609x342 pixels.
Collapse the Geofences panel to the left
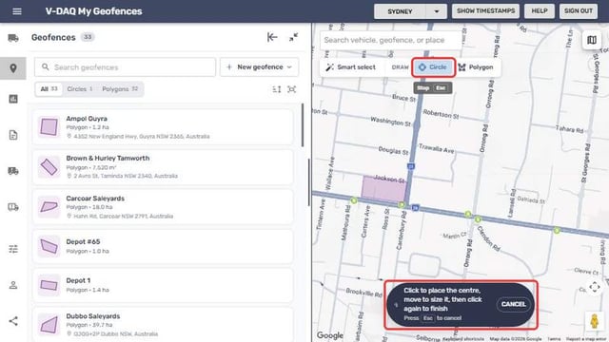pyautogui.click(x=272, y=37)
